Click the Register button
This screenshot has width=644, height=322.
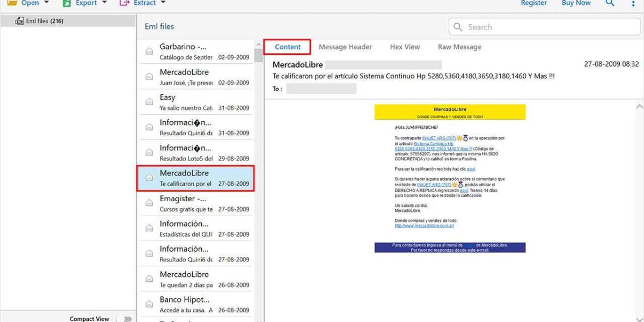pyautogui.click(x=534, y=3)
